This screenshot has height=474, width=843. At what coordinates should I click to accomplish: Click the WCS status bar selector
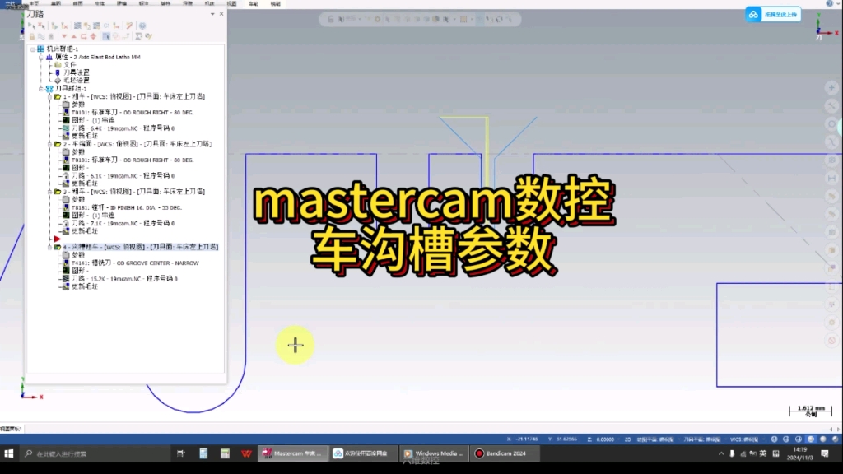click(x=744, y=439)
